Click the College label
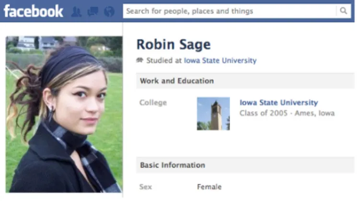 tap(153, 103)
